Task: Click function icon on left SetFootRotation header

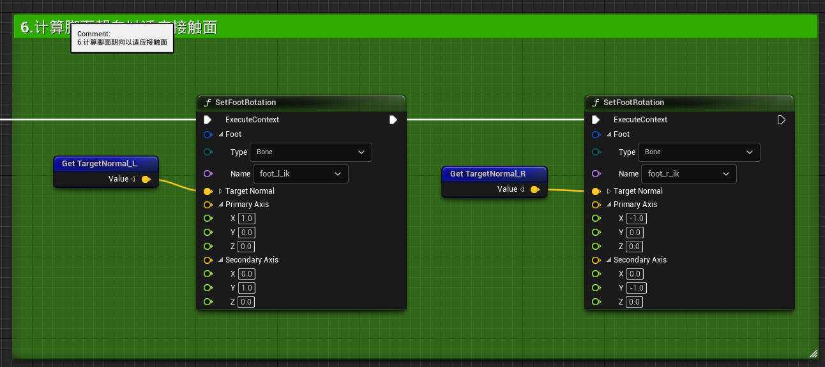Action: tap(207, 103)
